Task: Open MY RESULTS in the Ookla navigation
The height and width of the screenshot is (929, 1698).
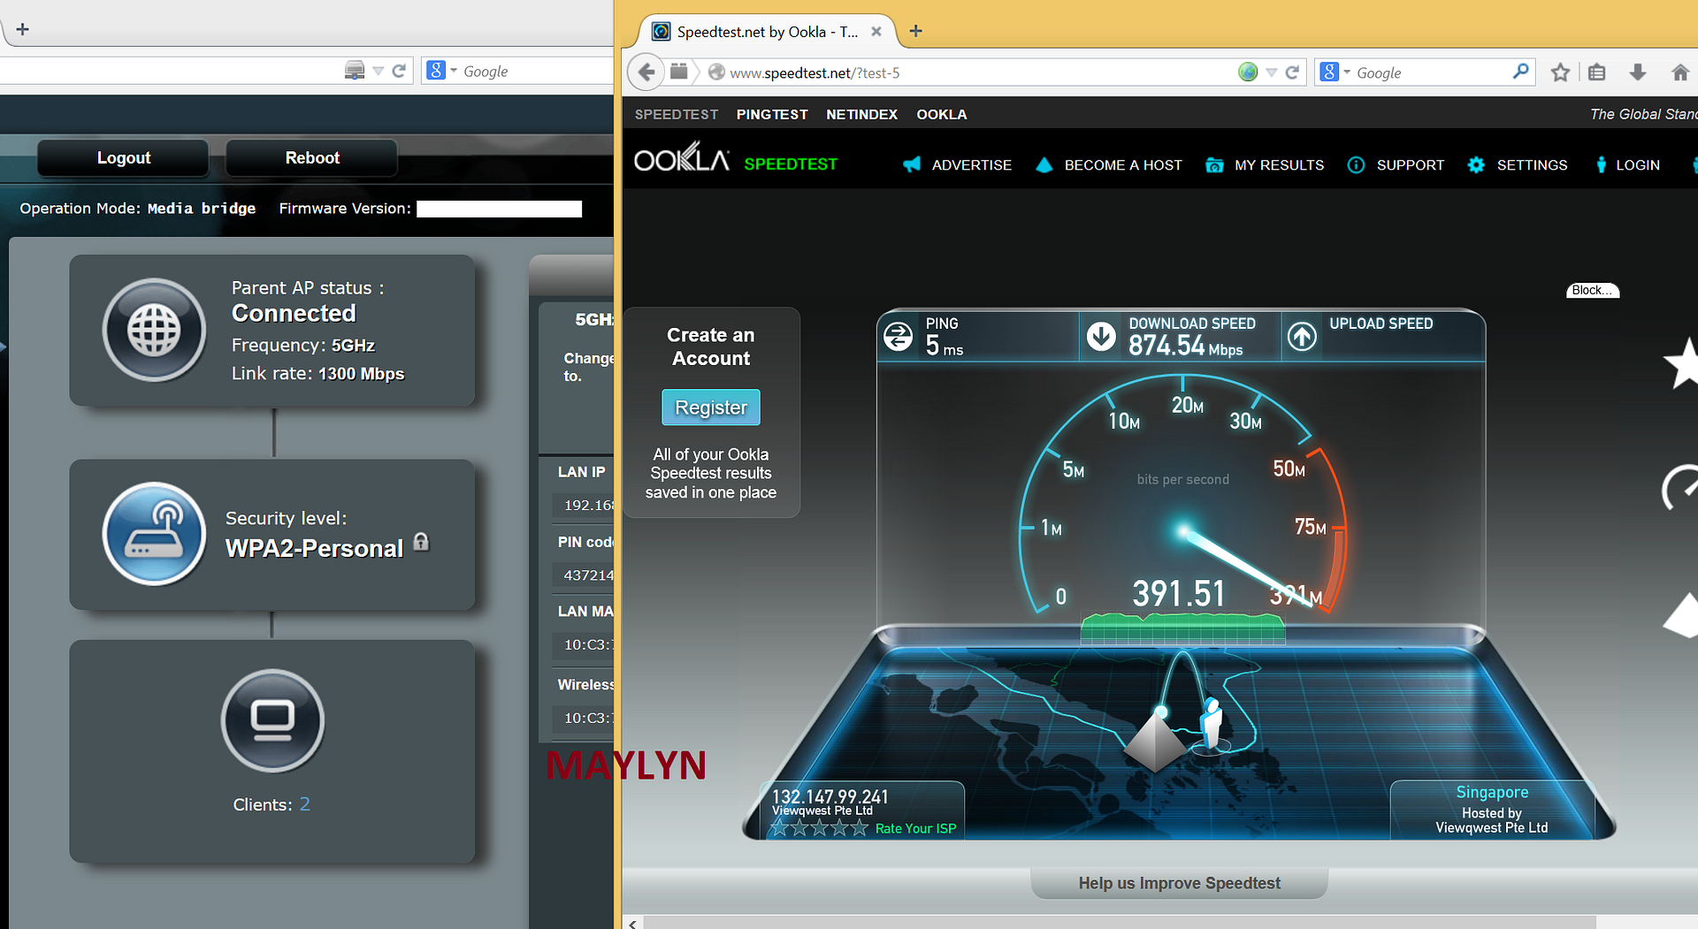Action: 1278,165
